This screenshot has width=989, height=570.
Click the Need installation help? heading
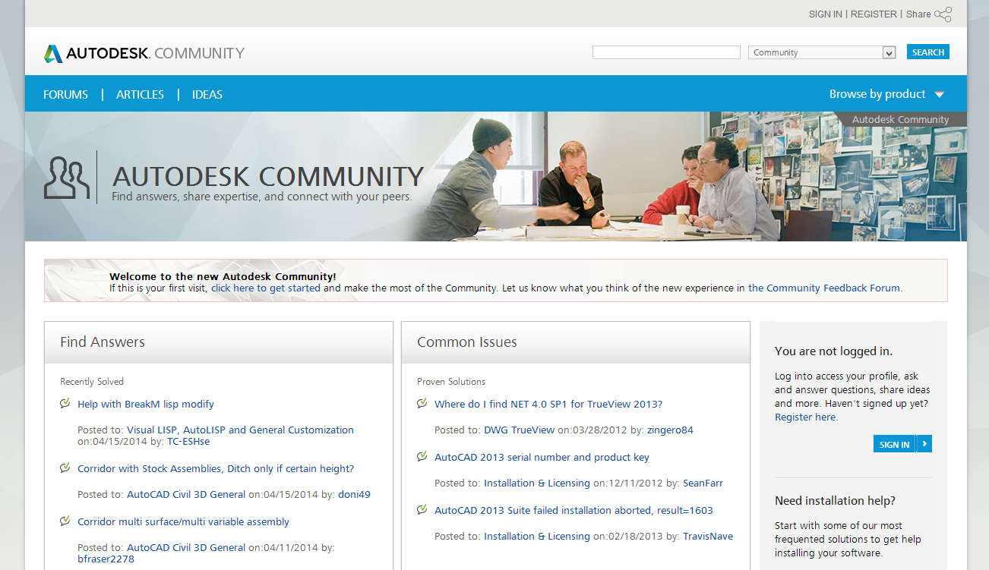835,501
